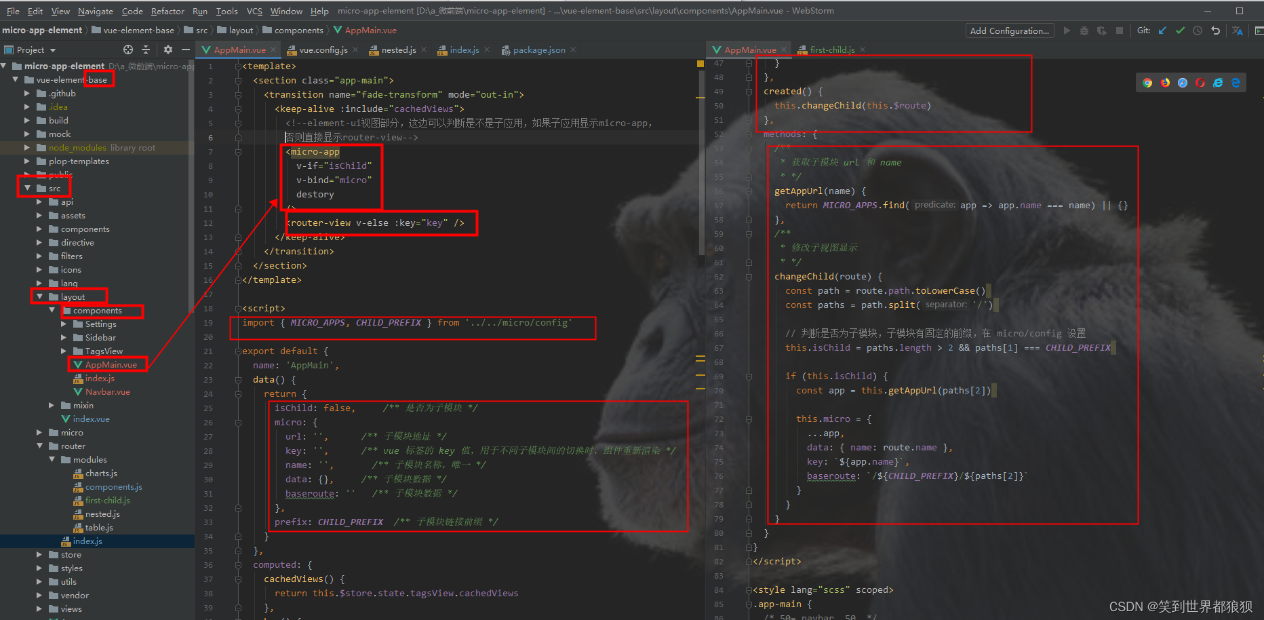
Task: Close the package.json tab
Action: (x=573, y=50)
